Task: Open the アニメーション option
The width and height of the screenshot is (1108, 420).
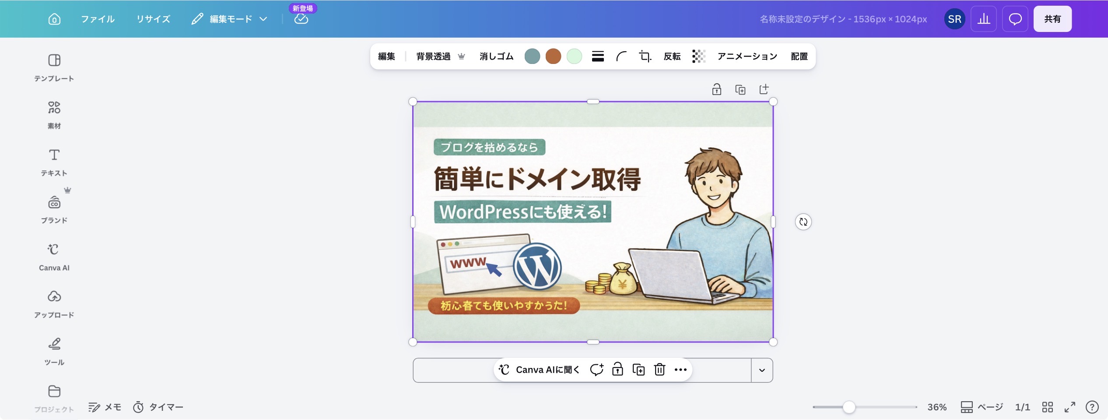Action: (x=747, y=56)
